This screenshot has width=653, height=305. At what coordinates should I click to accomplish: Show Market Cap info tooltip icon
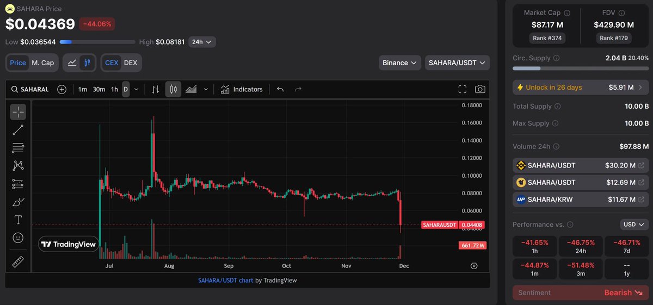pyautogui.click(x=567, y=13)
